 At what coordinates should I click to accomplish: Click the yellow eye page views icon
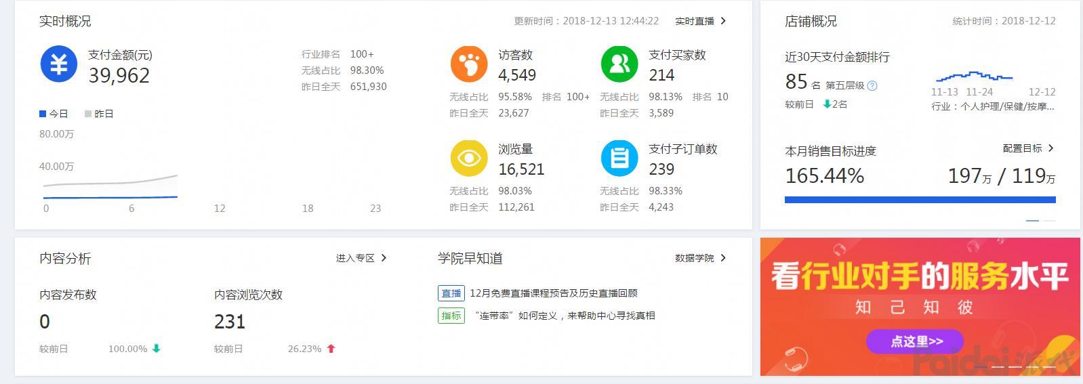pyautogui.click(x=469, y=158)
